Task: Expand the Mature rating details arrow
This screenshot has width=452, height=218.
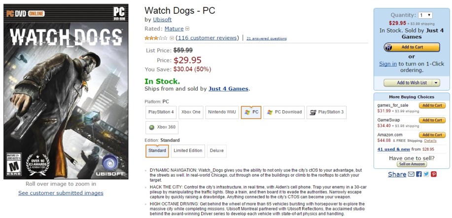Action: pos(187,29)
